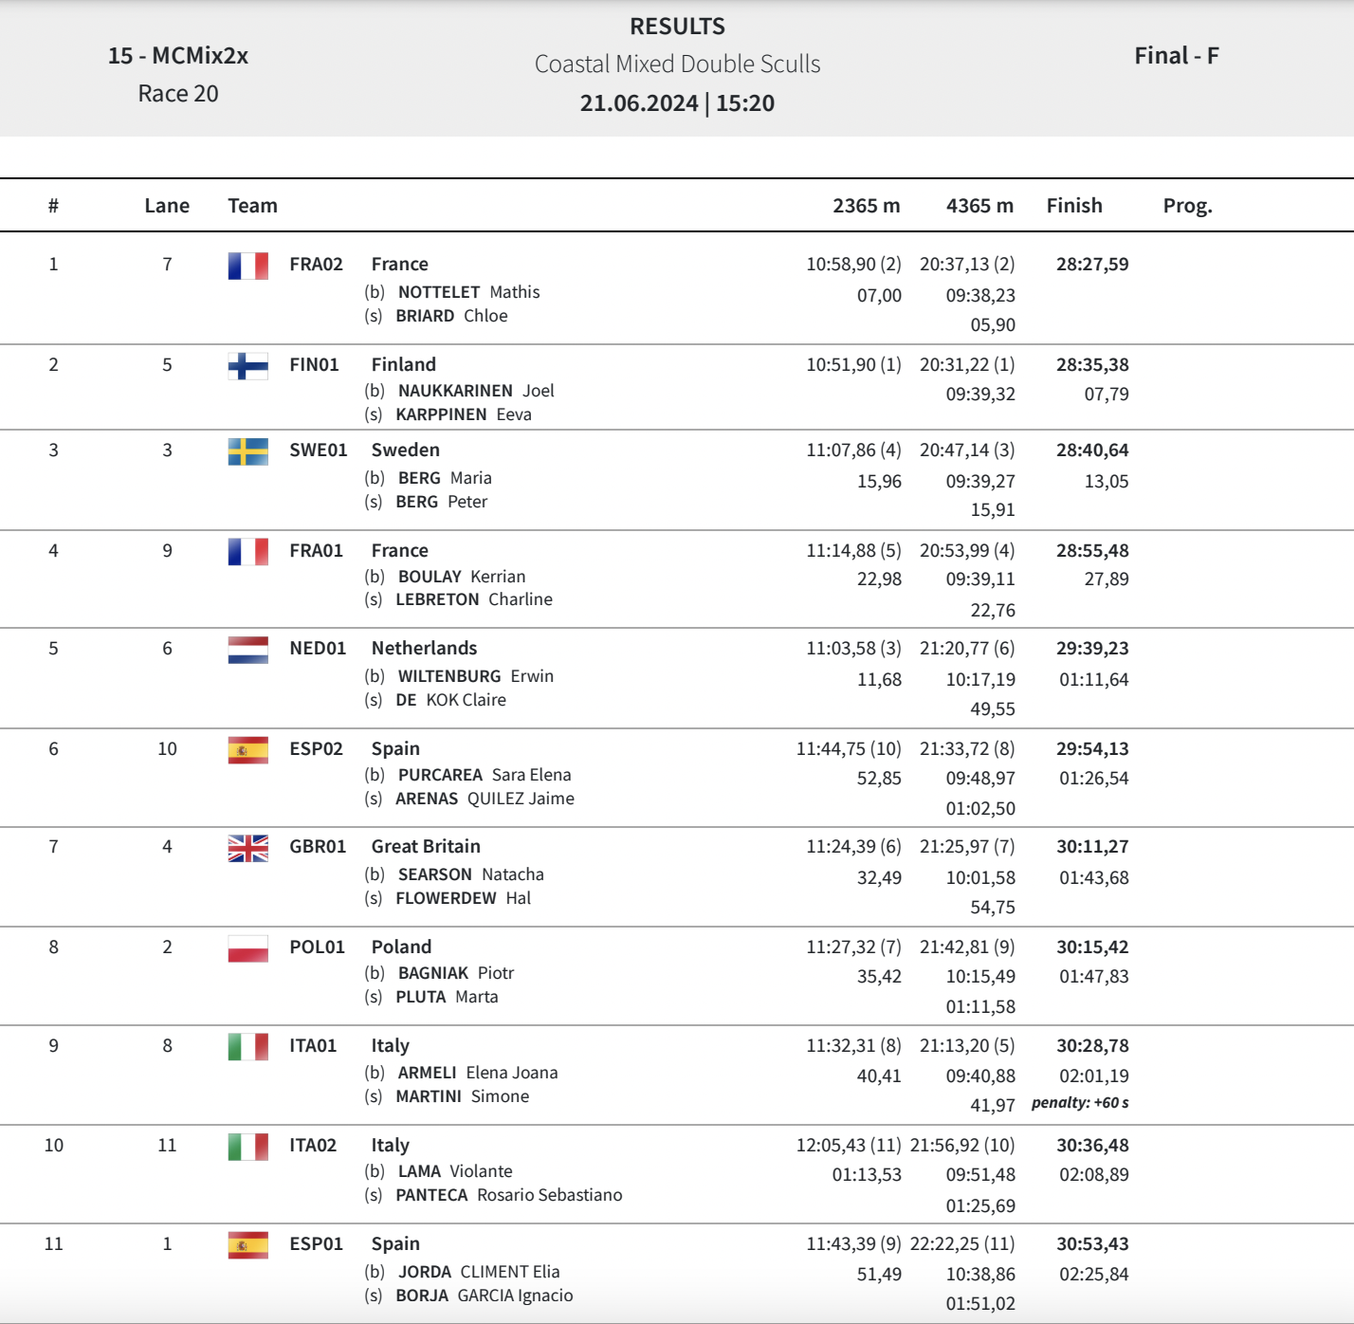Click the Poland flag icon
Viewport: 1354px width, 1324px height.
coord(247,947)
